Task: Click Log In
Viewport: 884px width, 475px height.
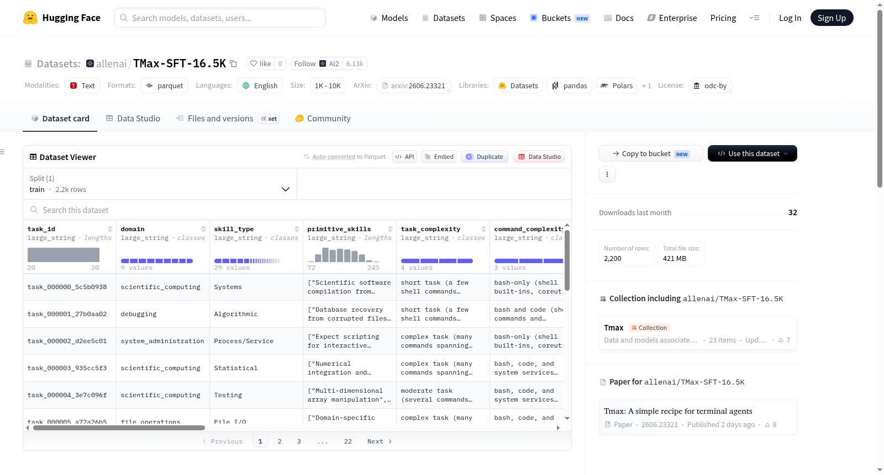Action: (790, 18)
